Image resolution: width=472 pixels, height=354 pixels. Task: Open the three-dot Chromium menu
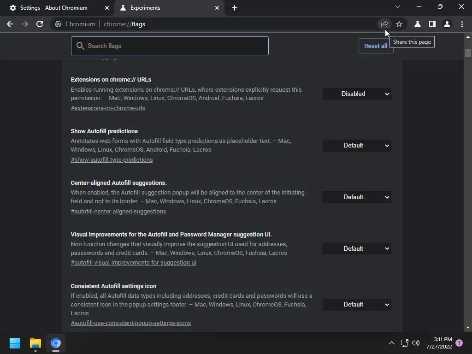coord(462,24)
